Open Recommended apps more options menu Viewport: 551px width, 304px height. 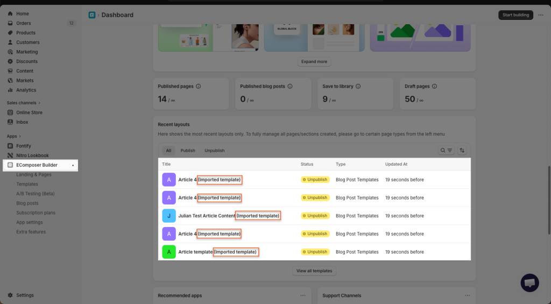(x=303, y=295)
